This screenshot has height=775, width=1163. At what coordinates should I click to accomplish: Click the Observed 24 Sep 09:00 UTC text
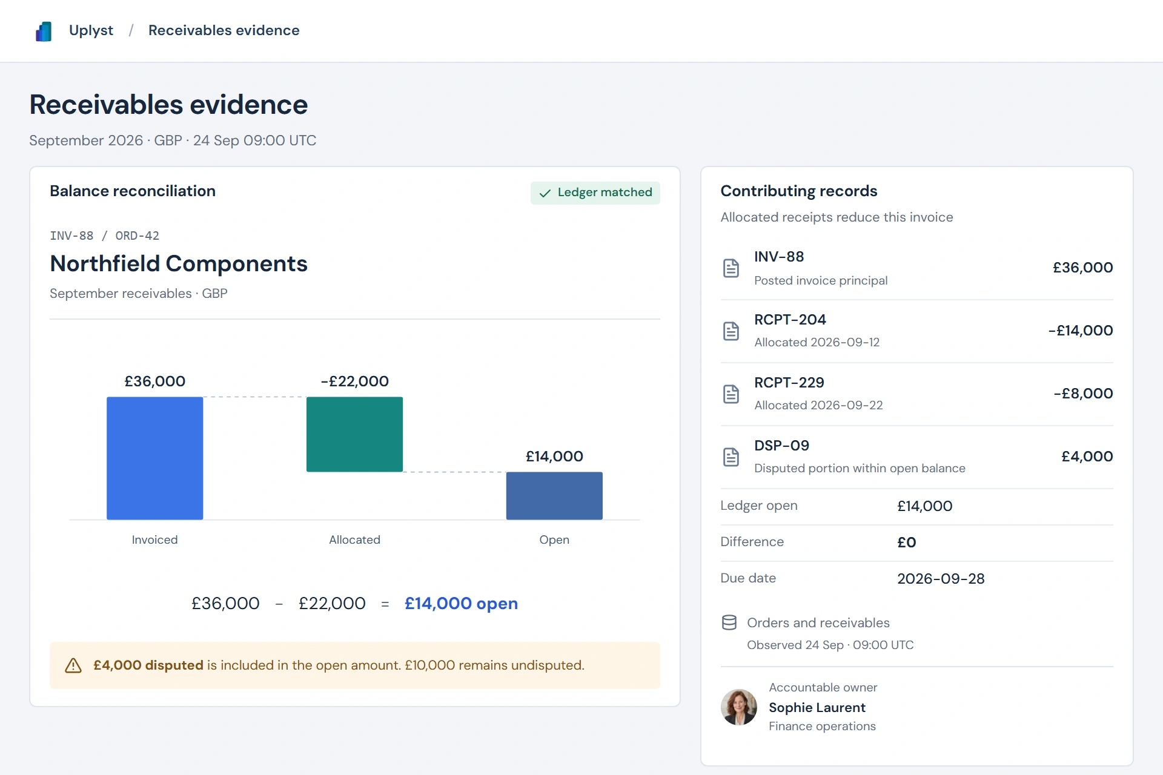pyautogui.click(x=830, y=645)
